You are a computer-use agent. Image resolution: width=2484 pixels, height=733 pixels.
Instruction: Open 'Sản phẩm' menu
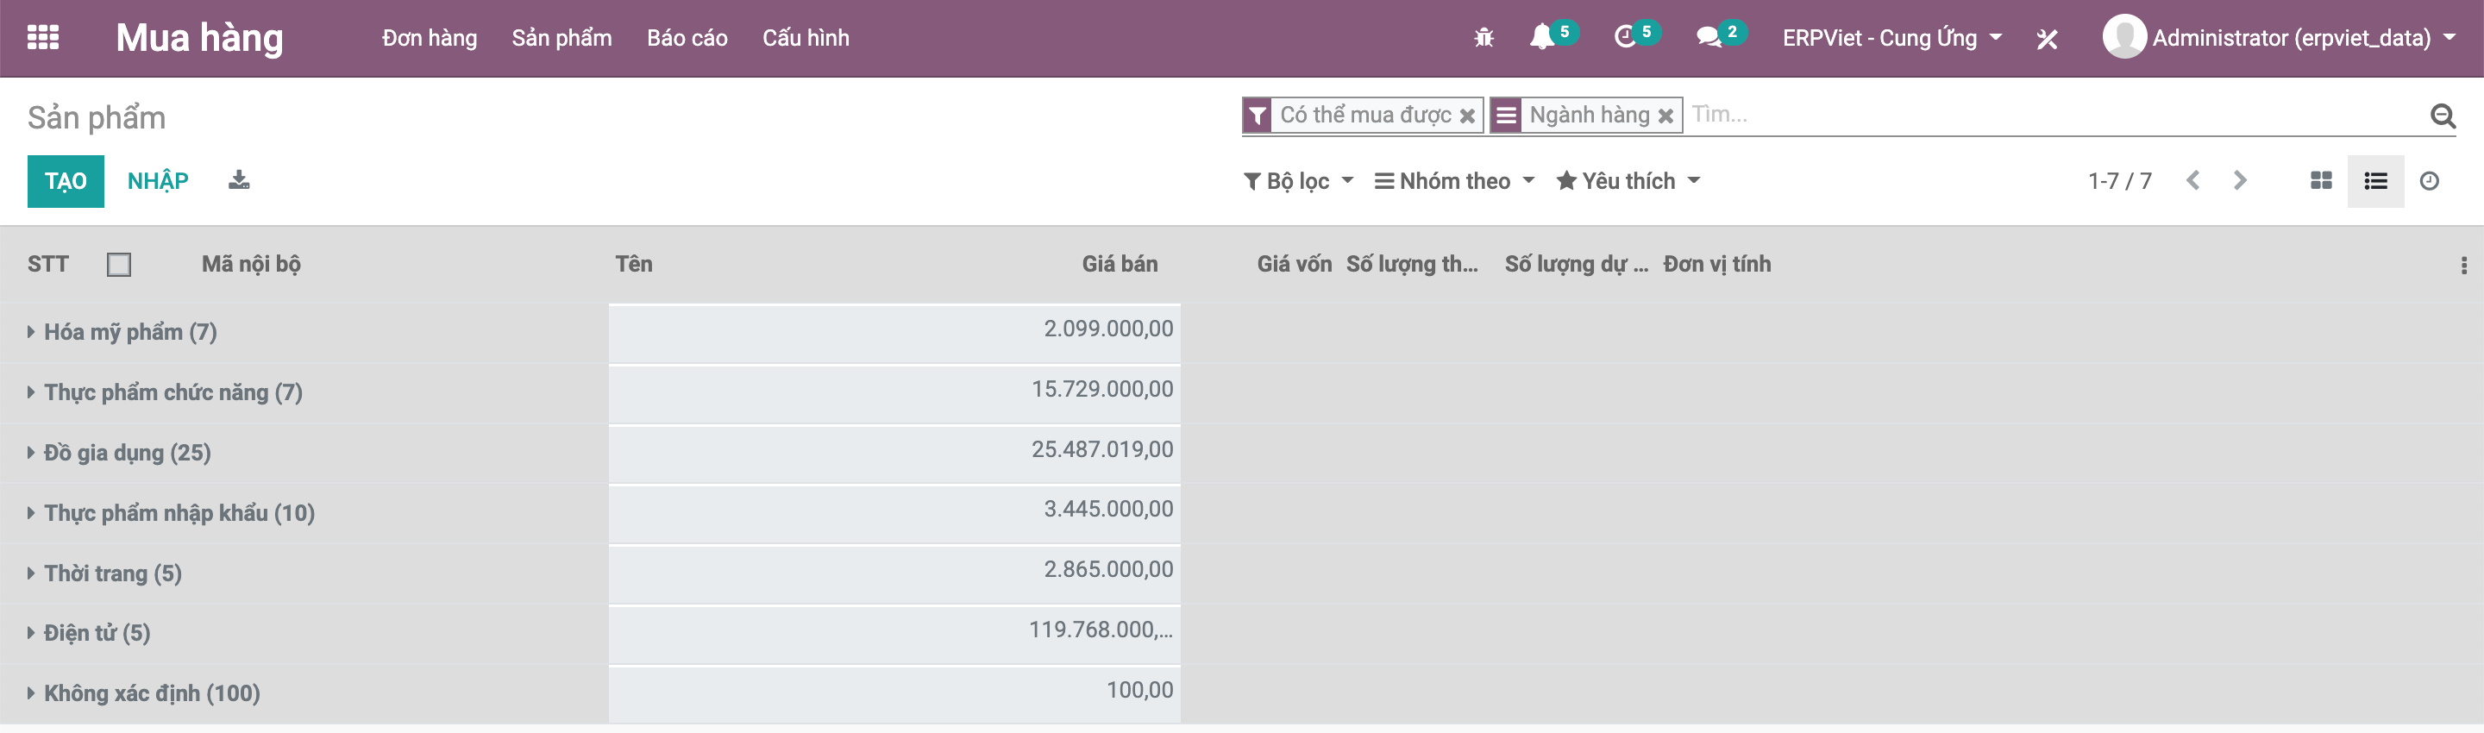[561, 38]
